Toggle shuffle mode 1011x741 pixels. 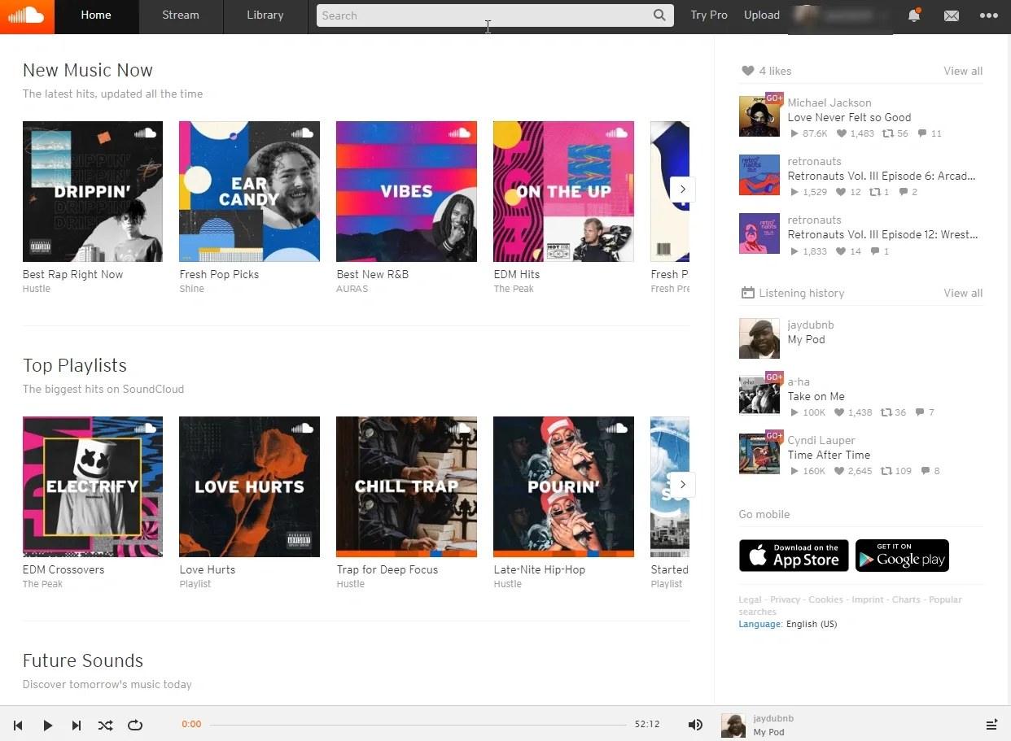pos(106,725)
